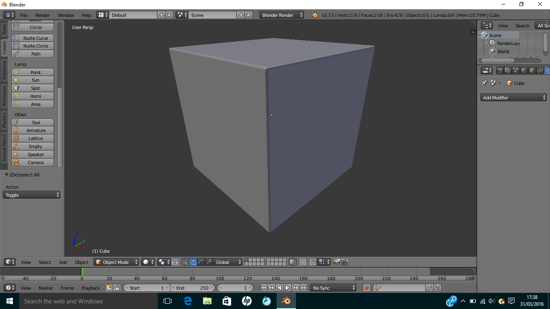Expand the RenderLayers tree item
The height and width of the screenshot is (309, 550).
tap(486, 43)
